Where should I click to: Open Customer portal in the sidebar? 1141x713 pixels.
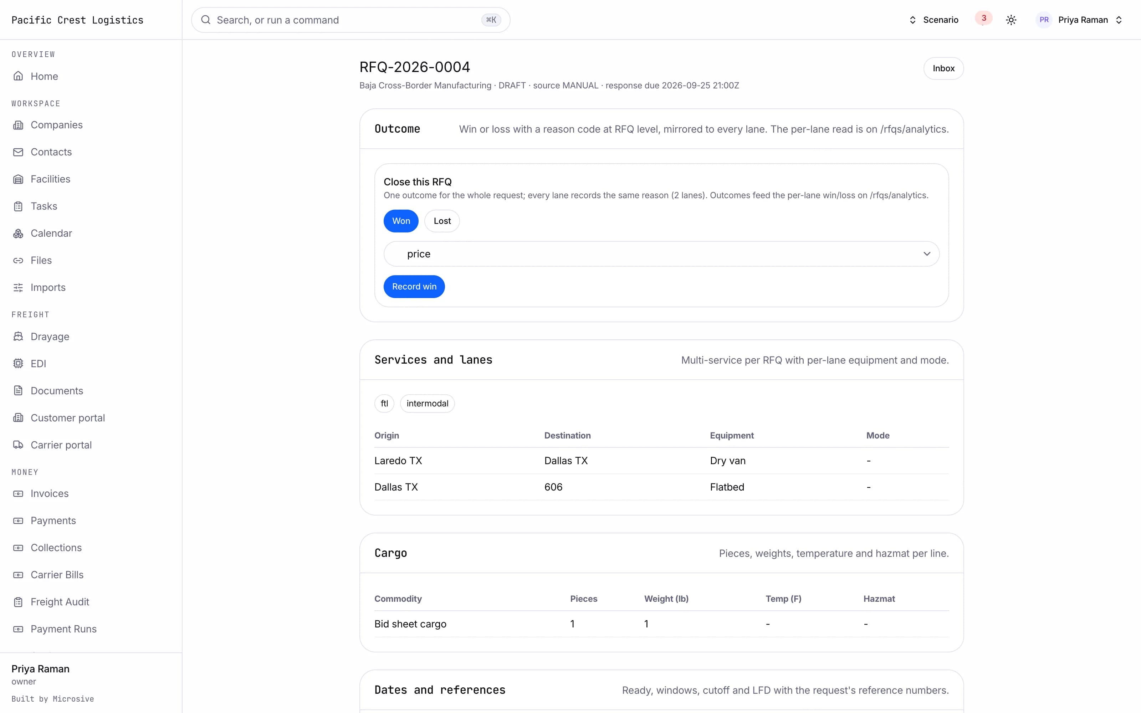(68, 418)
